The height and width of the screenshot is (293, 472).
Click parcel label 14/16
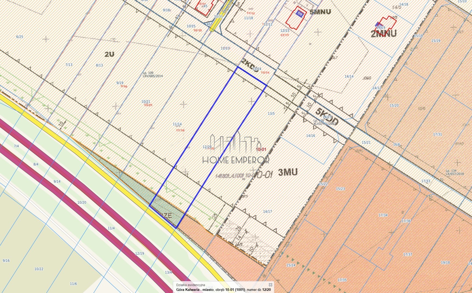[x=311, y=136]
